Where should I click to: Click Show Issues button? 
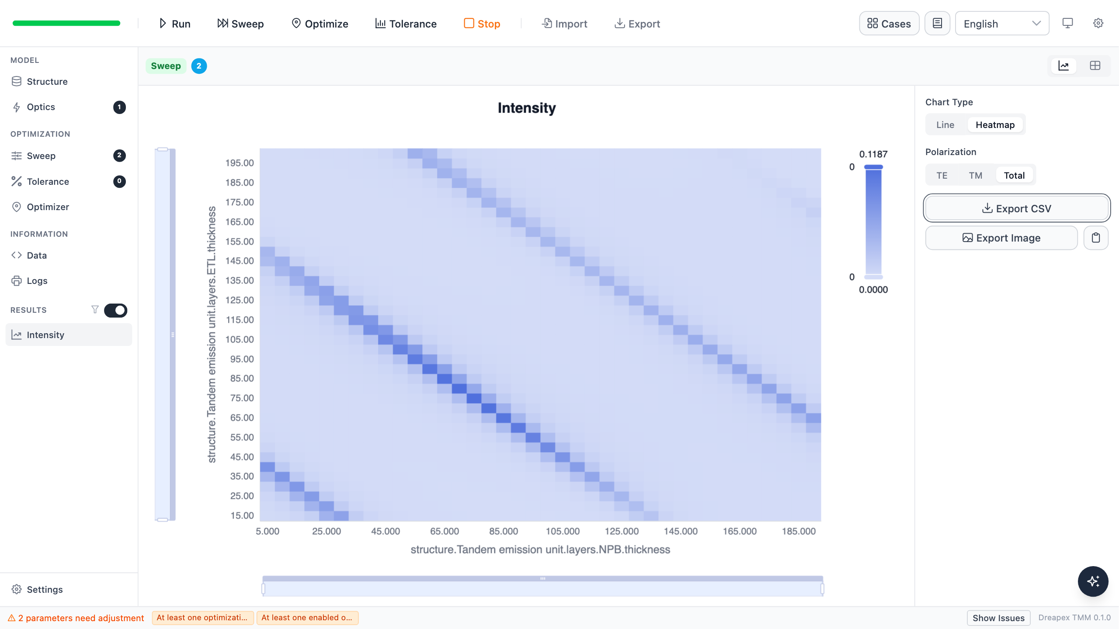[x=998, y=618]
